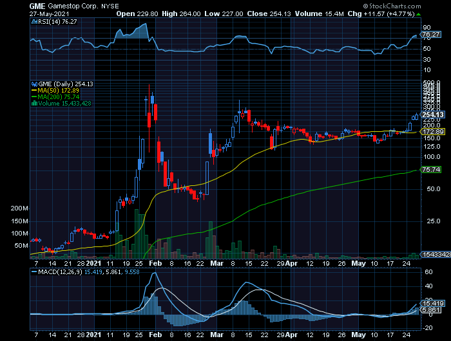Click the GME (Daily) candlestick legend icon

[34, 84]
